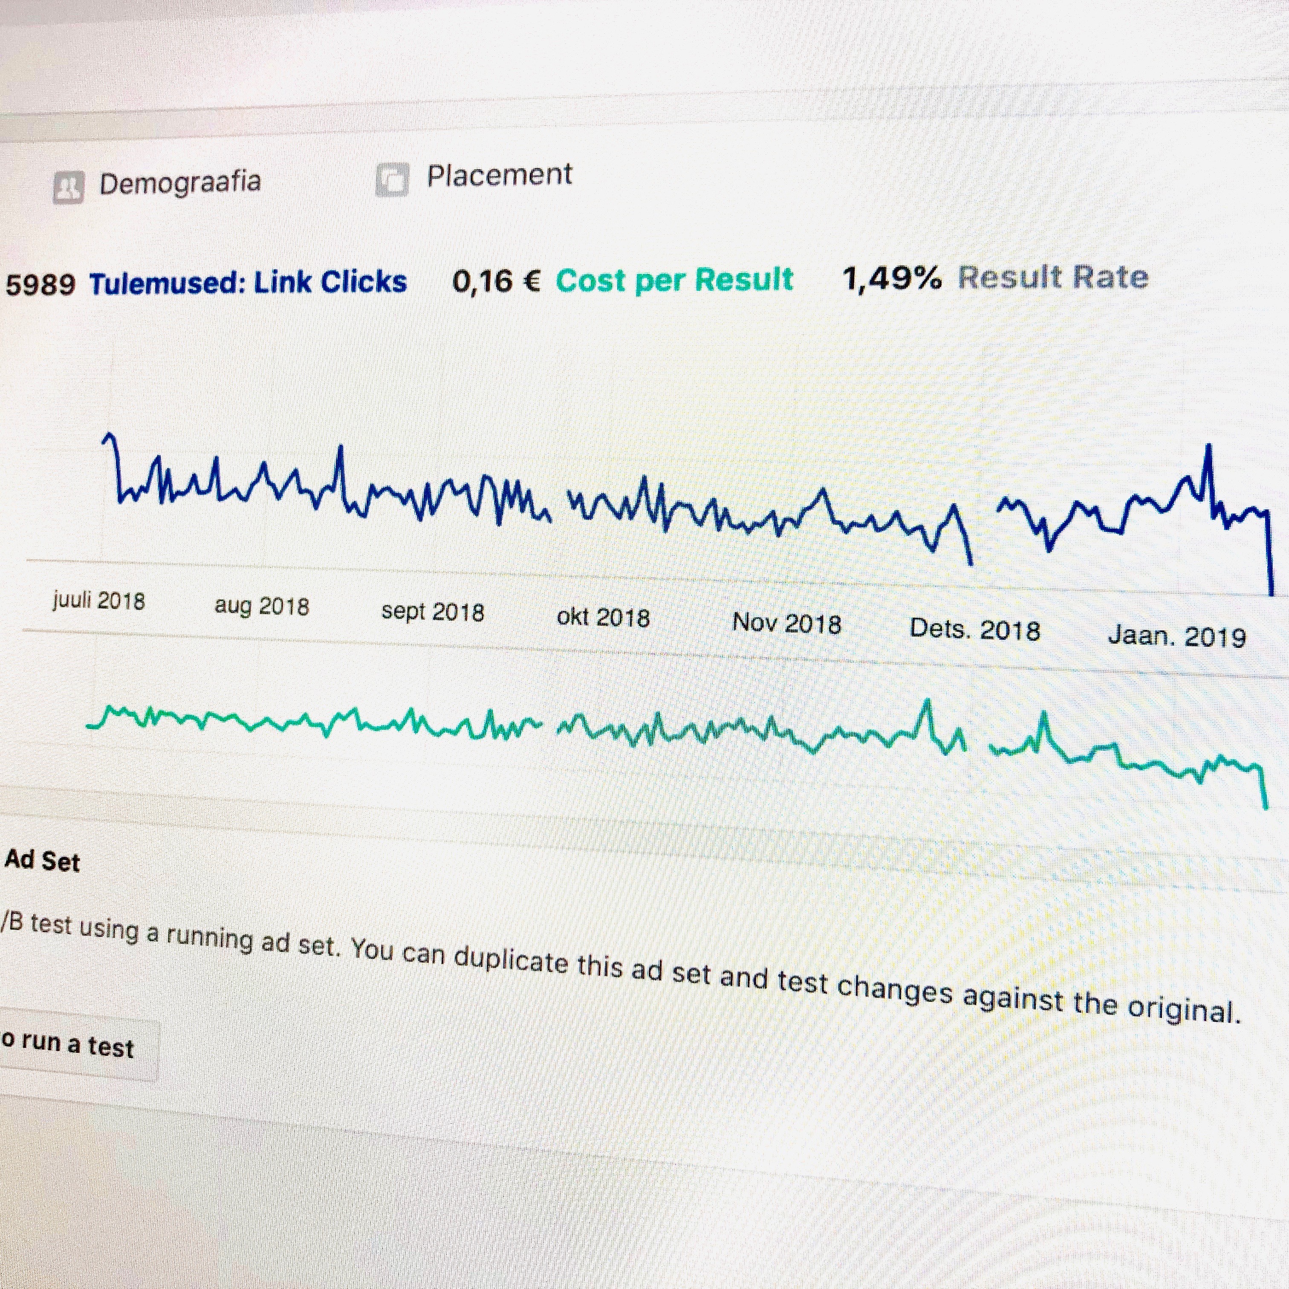Click the 1,49% rate value
The width and height of the screenshot is (1289, 1289).
(x=892, y=278)
